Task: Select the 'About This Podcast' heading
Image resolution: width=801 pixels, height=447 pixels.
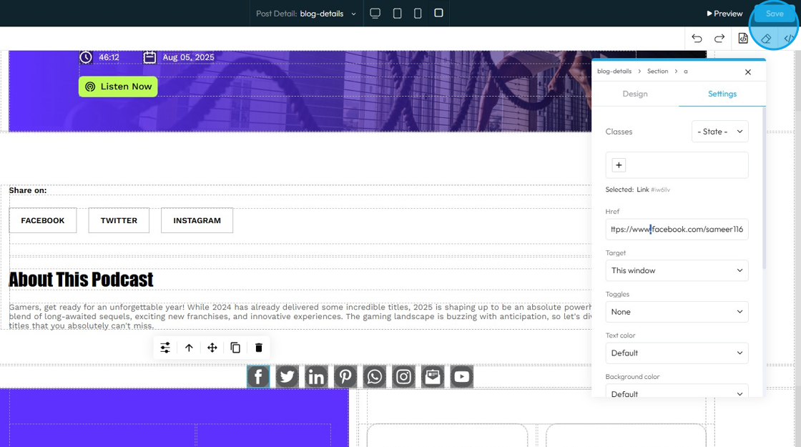Action: click(82, 280)
